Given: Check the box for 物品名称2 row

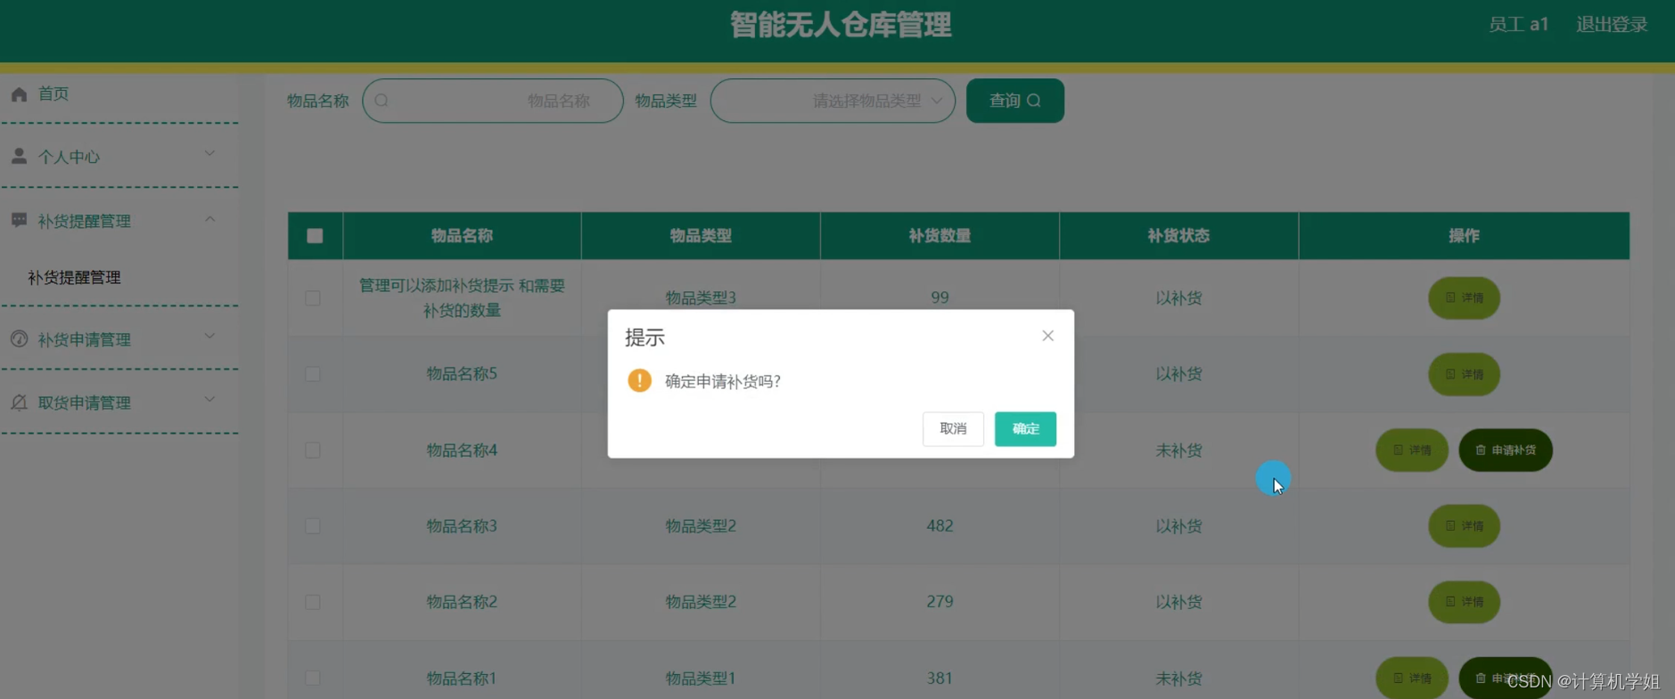Looking at the screenshot, I should (x=313, y=602).
